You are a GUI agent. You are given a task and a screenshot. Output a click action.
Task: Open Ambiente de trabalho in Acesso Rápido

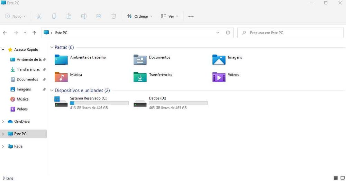pos(26,59)
